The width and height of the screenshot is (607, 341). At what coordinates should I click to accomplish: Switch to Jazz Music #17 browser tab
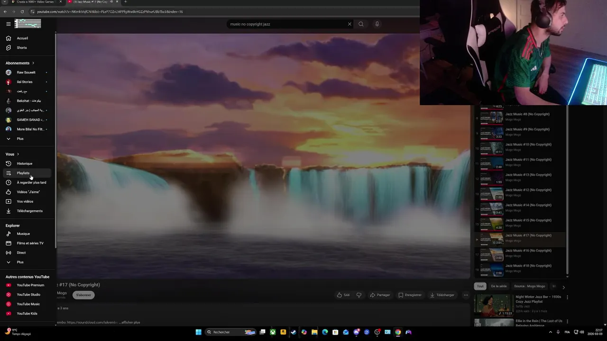93,2
